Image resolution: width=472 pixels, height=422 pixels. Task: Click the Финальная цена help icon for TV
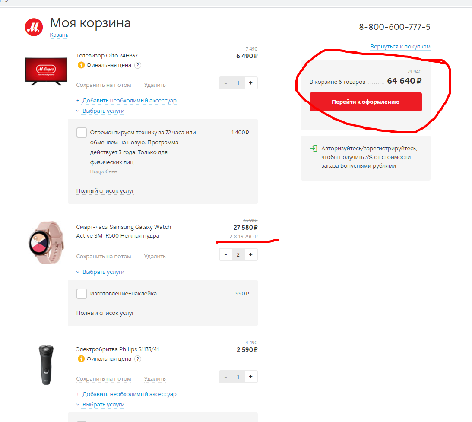[x=138, y=65]
